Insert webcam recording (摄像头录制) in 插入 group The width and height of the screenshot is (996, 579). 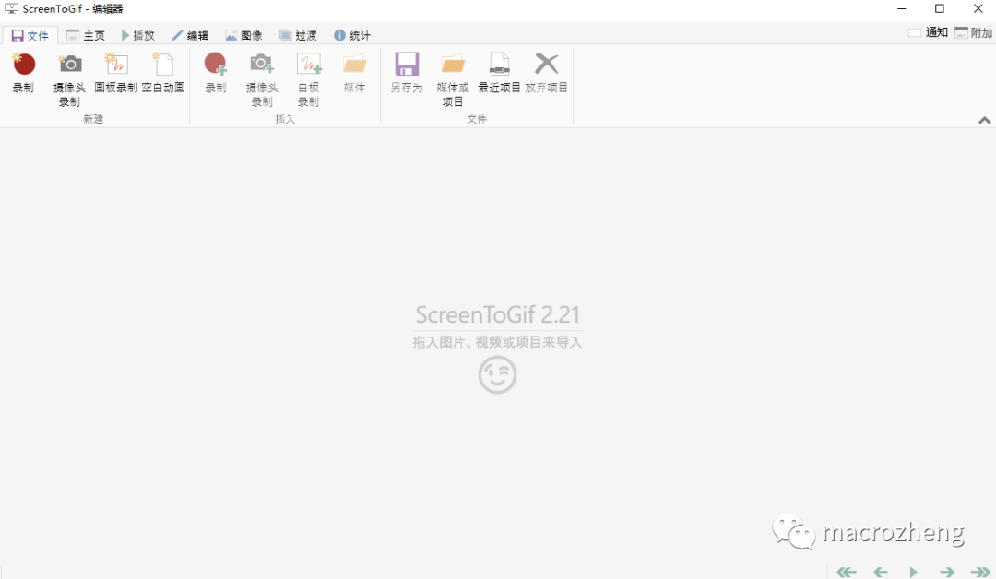coord(262,79)
